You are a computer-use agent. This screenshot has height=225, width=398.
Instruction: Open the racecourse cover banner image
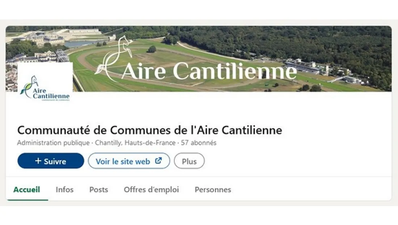[x=199, y=59]
